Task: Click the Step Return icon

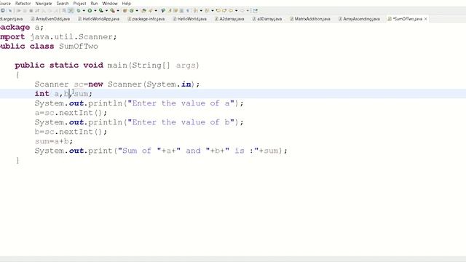Action: [x=56, y=11]
